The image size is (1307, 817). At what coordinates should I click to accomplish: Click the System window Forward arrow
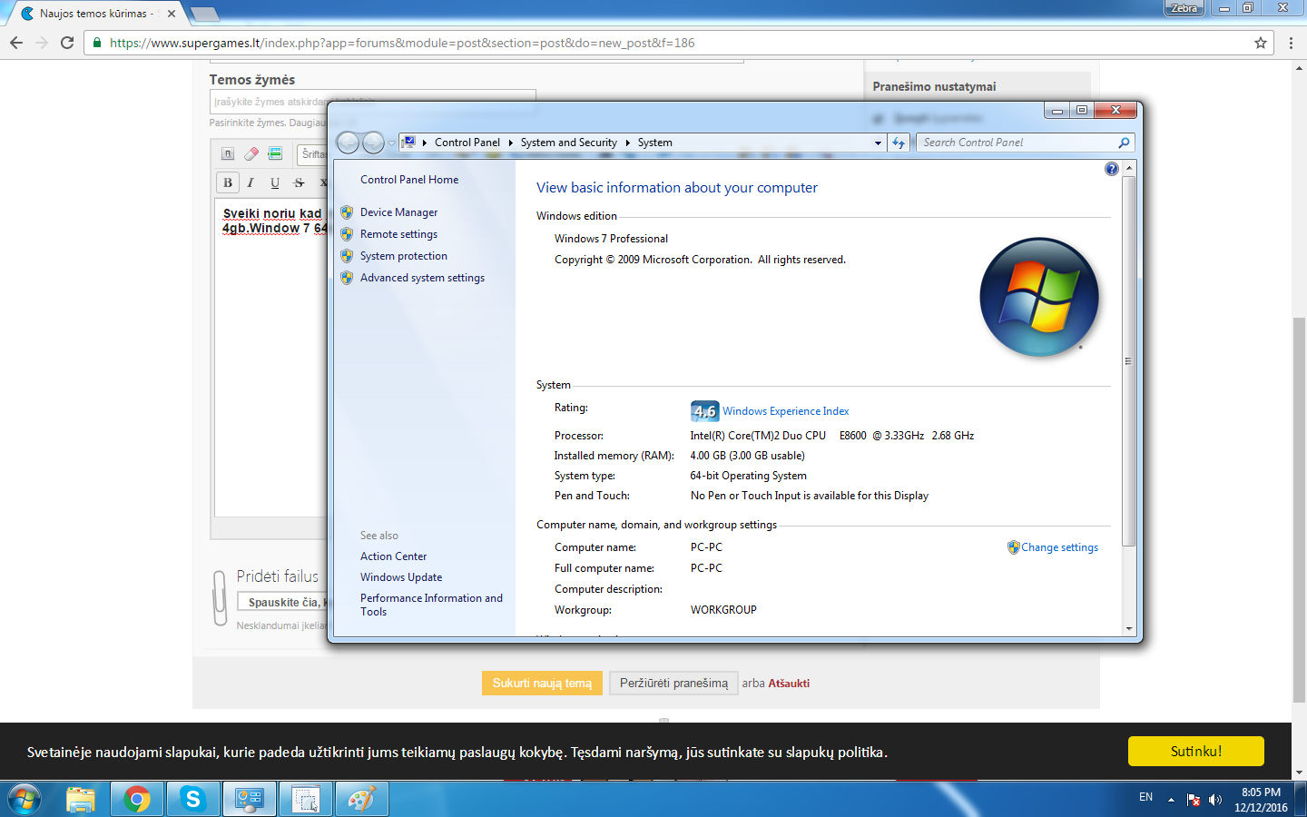373,143
